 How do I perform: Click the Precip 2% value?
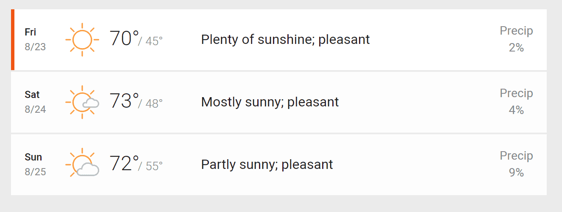pos(516,48)
